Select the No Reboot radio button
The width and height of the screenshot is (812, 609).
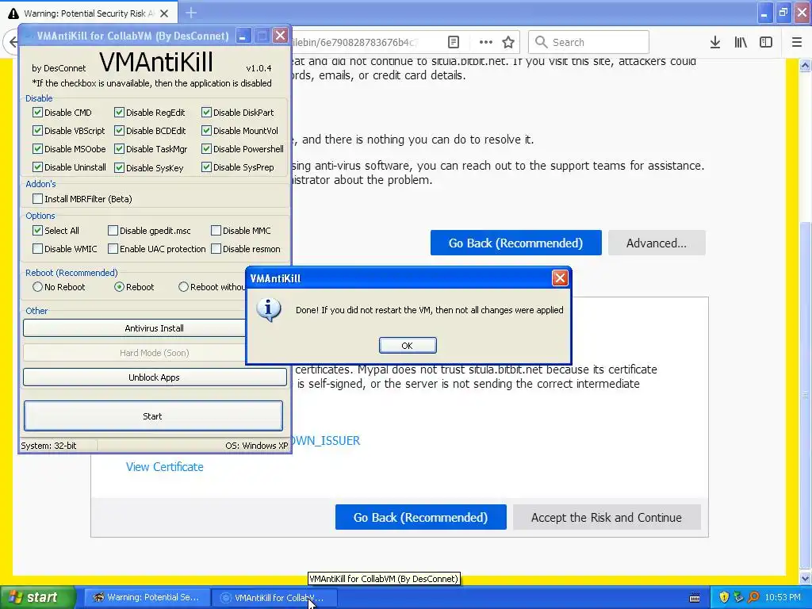pos(37,287)
